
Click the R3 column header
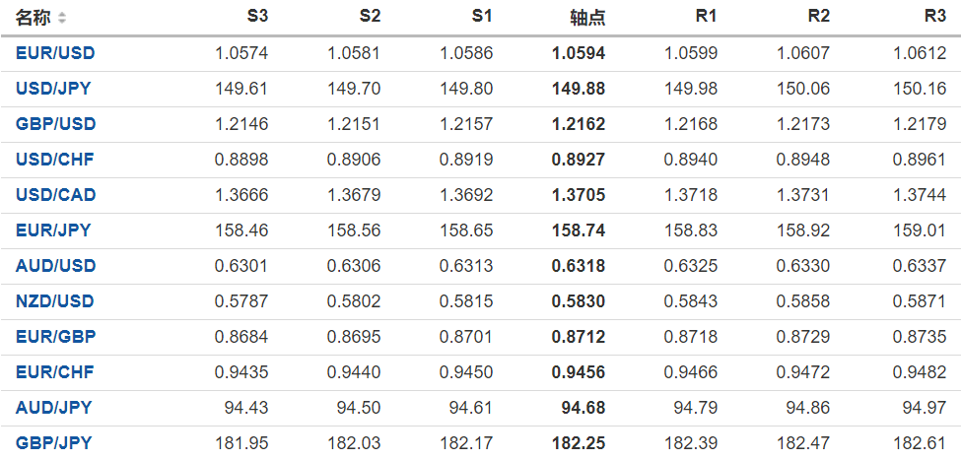(x=934, y=18)
